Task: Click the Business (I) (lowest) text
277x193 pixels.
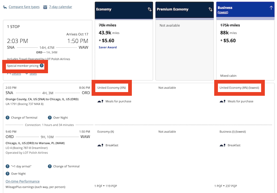Action: tap(232, 132)
